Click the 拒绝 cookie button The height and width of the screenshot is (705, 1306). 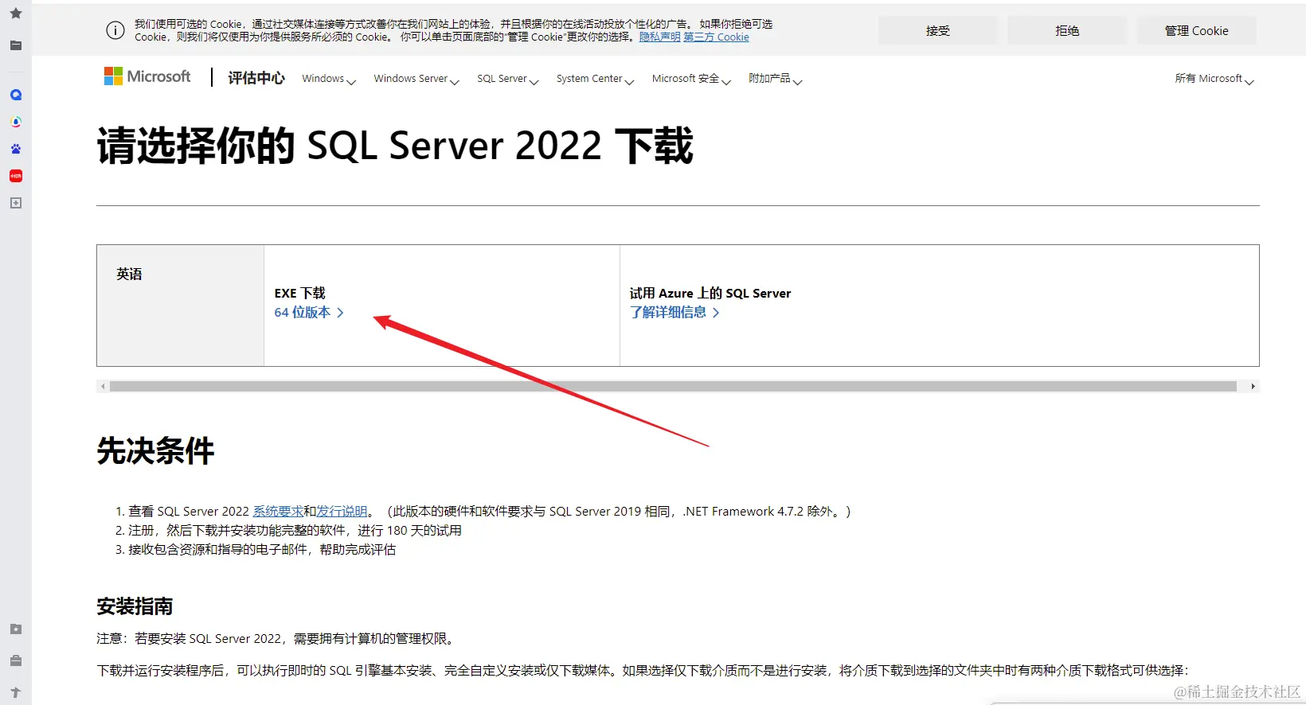pyautogui.click(x=1067, y=31)
